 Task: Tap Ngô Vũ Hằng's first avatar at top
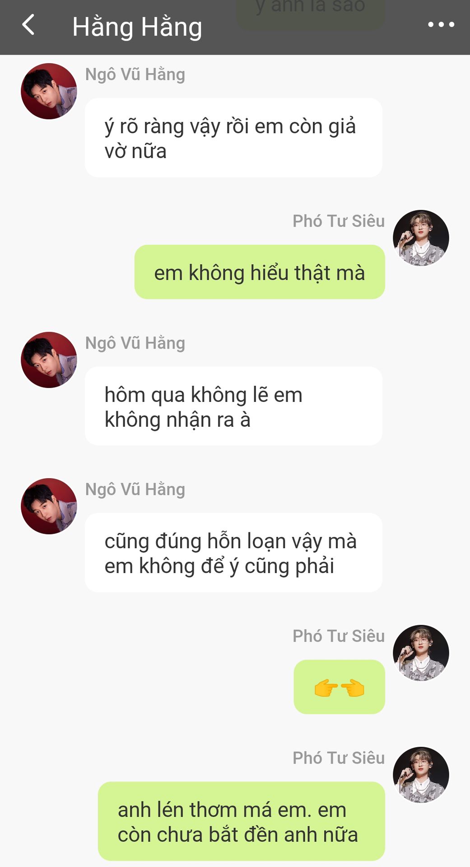49,91
